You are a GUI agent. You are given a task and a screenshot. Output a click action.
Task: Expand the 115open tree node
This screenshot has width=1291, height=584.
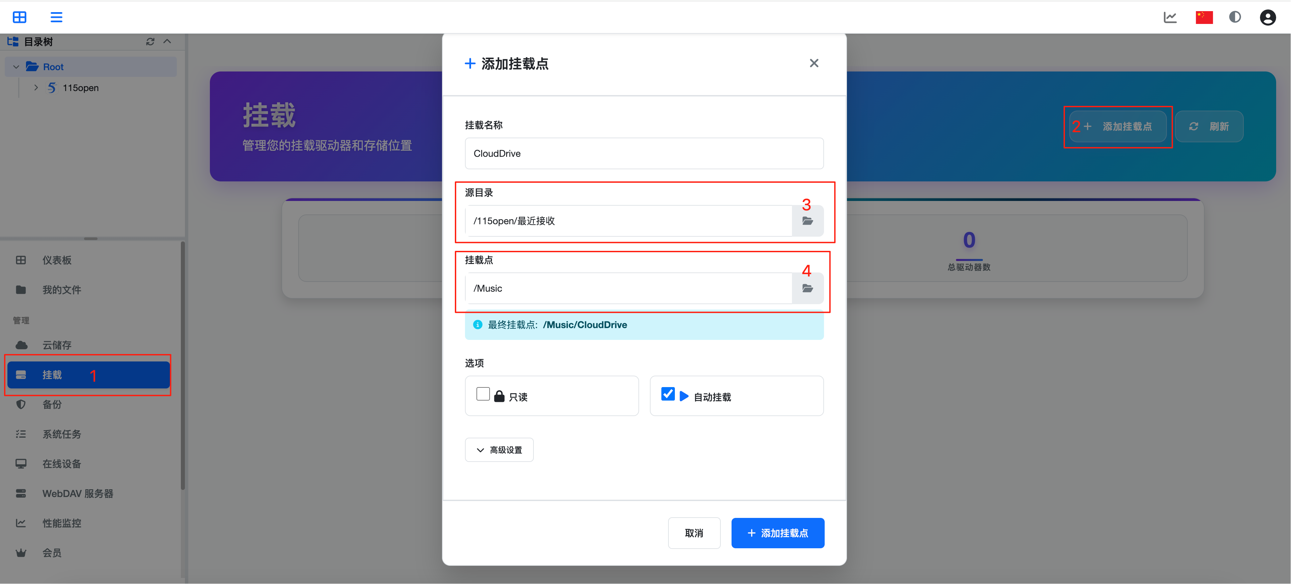(36, 88)
